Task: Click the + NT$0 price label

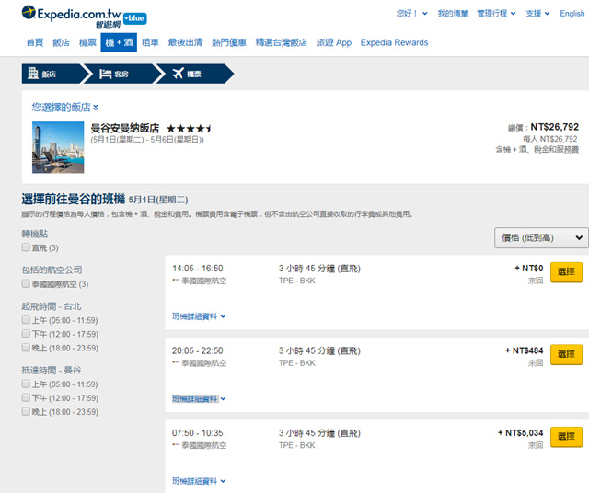Action: click(x=529, y=268)
